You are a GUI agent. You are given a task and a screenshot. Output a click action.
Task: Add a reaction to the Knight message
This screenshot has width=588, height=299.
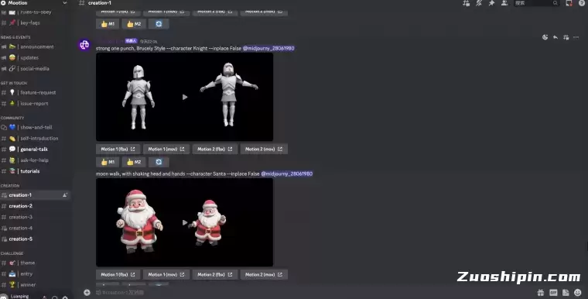[x=545, y=37]
